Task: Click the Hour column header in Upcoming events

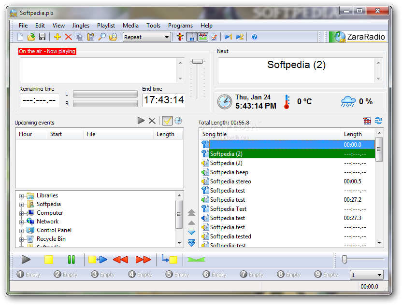Action: coord(31,134)
